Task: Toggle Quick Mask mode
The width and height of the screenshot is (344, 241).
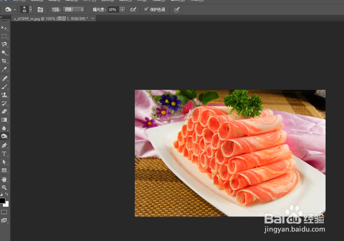Action: pos(4,212)
